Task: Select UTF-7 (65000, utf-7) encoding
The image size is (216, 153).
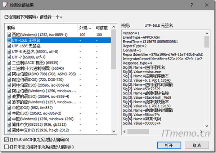Action: click(29, 57)
